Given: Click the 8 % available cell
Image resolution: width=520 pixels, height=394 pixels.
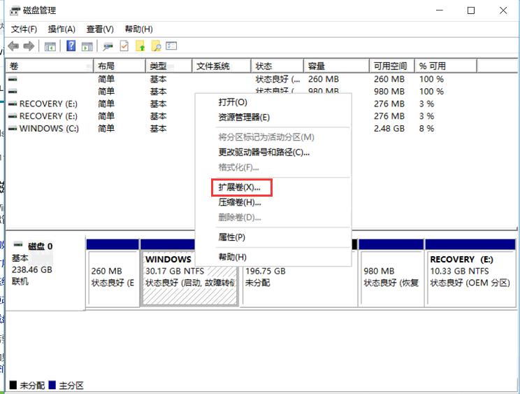Looking at the screenshot, I should tap(426, 129).
